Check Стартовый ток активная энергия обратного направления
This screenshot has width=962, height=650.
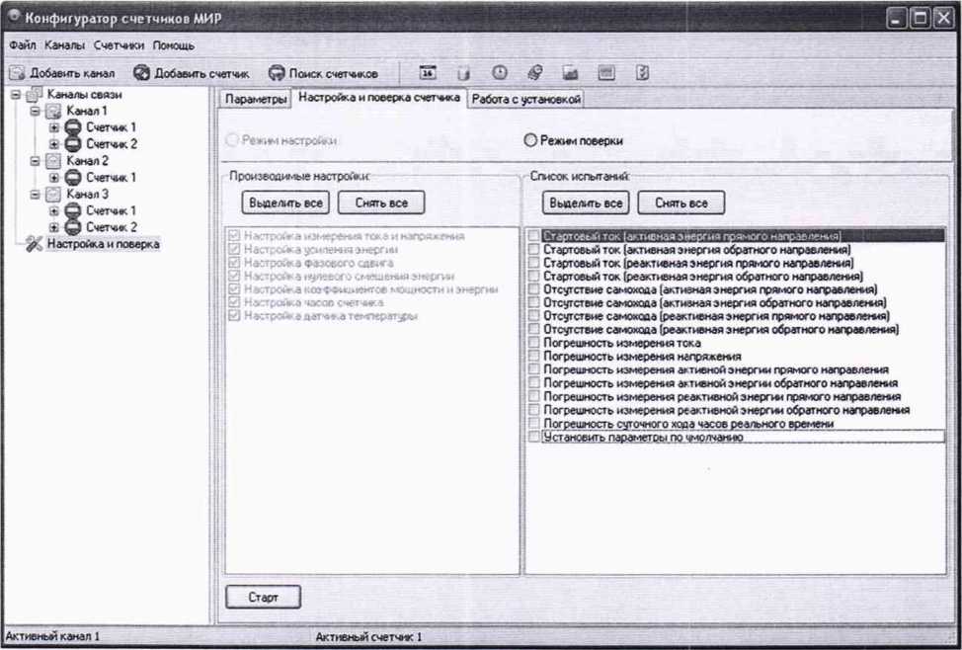(x=533, y=250)
